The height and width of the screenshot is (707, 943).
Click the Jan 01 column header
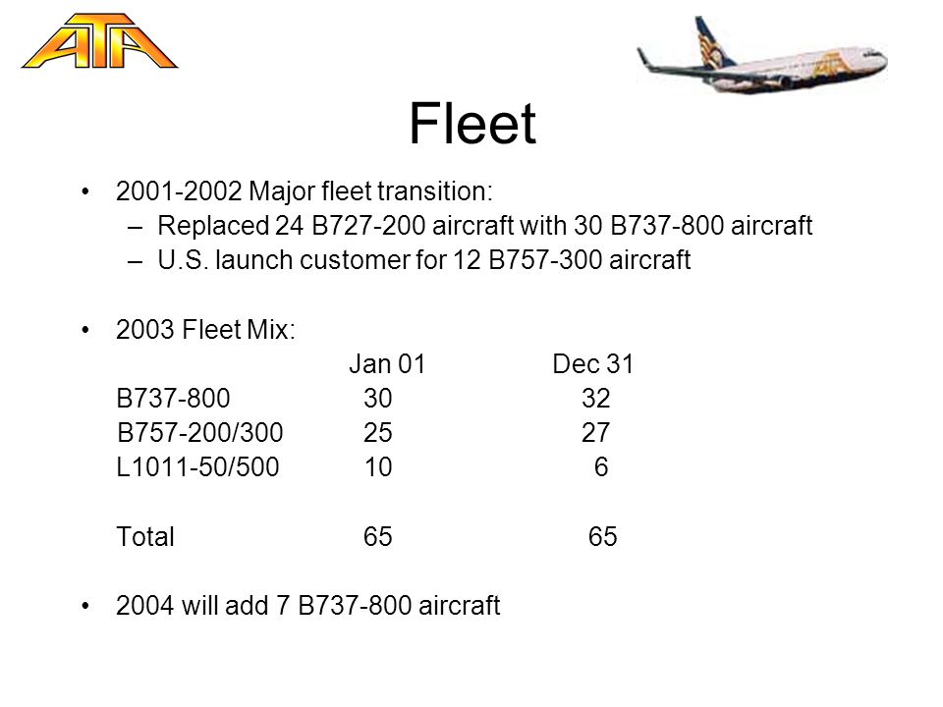click(x=387, y=363)
